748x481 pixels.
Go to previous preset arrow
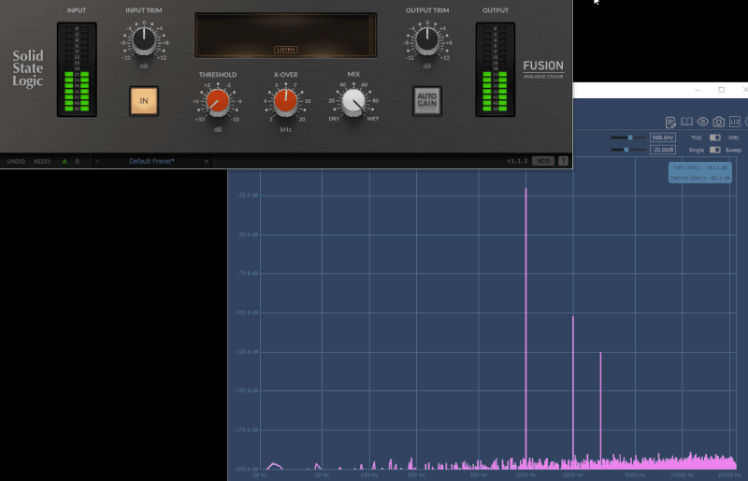pyautogui.click(x=97, y=162)
